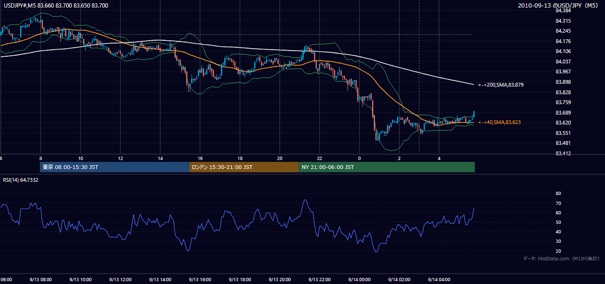Click the 9/13 22:00 bottom time label
The height and width of the screenshot is (284, 605).
[320, 279]
